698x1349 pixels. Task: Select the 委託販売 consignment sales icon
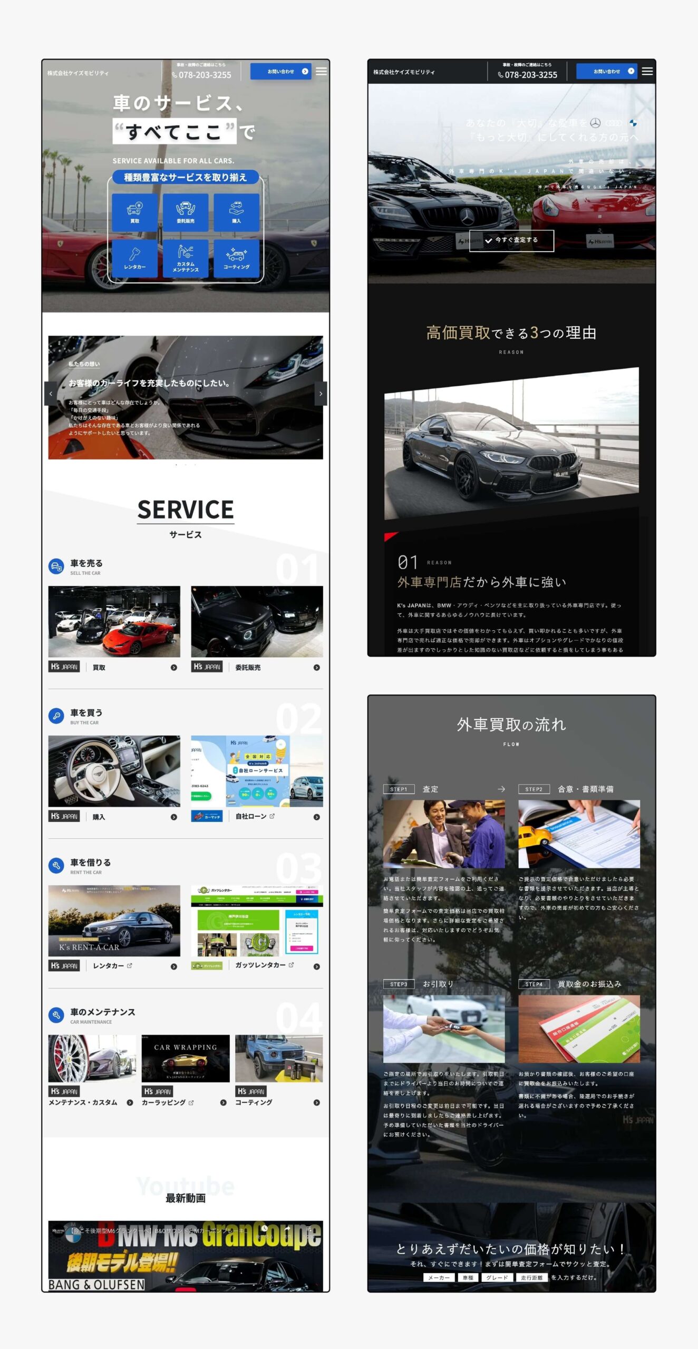185,212
